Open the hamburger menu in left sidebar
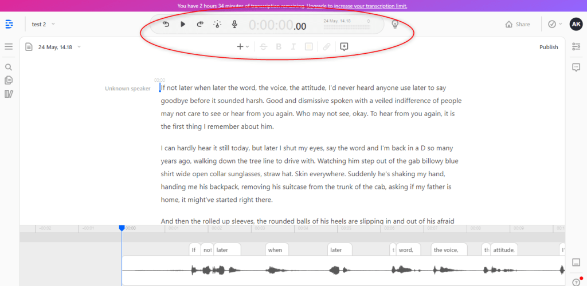Screen dimensions: 587x286 [x=9, y=47]
